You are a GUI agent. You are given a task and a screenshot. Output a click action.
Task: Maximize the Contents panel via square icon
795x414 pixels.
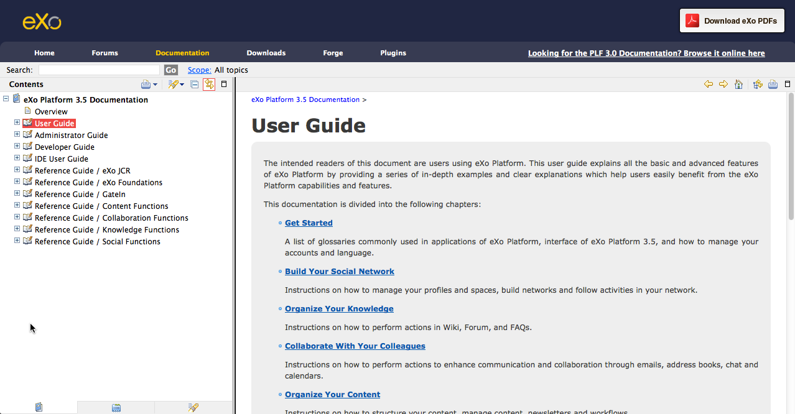coord(224,84)
